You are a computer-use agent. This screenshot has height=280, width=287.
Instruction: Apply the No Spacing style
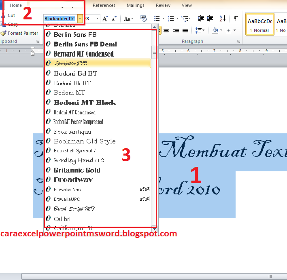281,24
